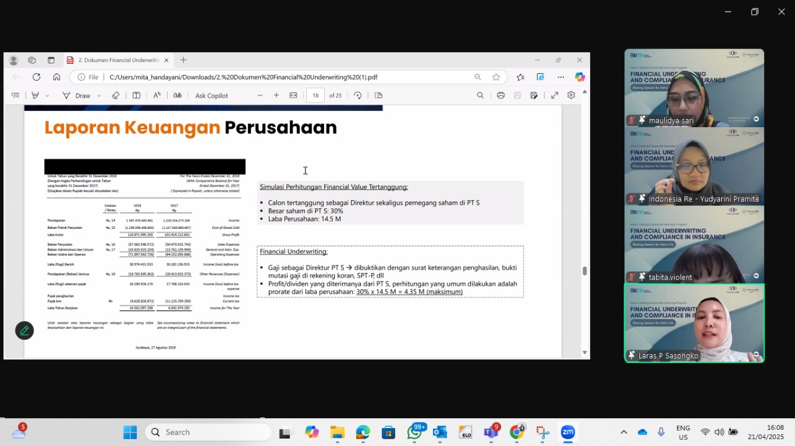Select the Erase tool in PDF toolbar

[x=116, y=96]
